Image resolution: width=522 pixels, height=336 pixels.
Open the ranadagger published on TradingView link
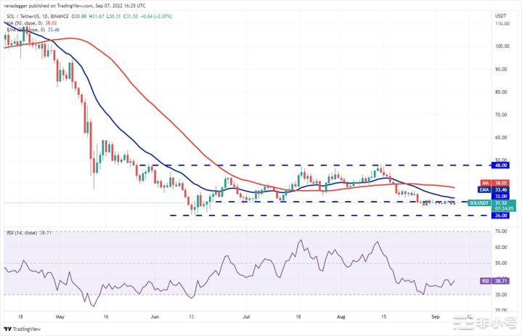pyautogui.click(x=109, y=4)
